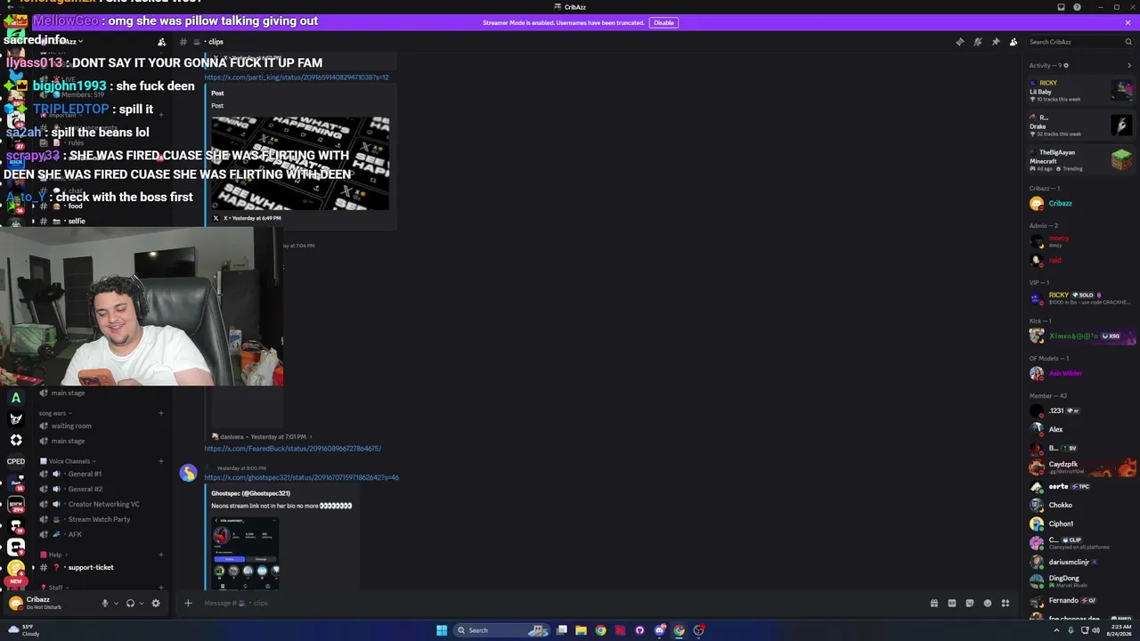1140x641 pixels.
Task: Toggle the member list icon
Action: (1014, 42)
